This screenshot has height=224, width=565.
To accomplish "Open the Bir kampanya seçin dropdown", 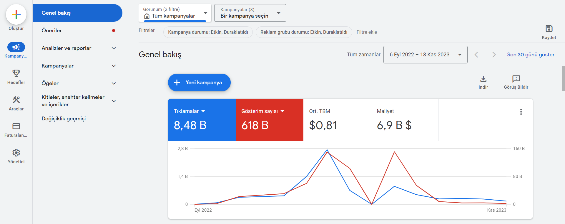I will point(250,13).
